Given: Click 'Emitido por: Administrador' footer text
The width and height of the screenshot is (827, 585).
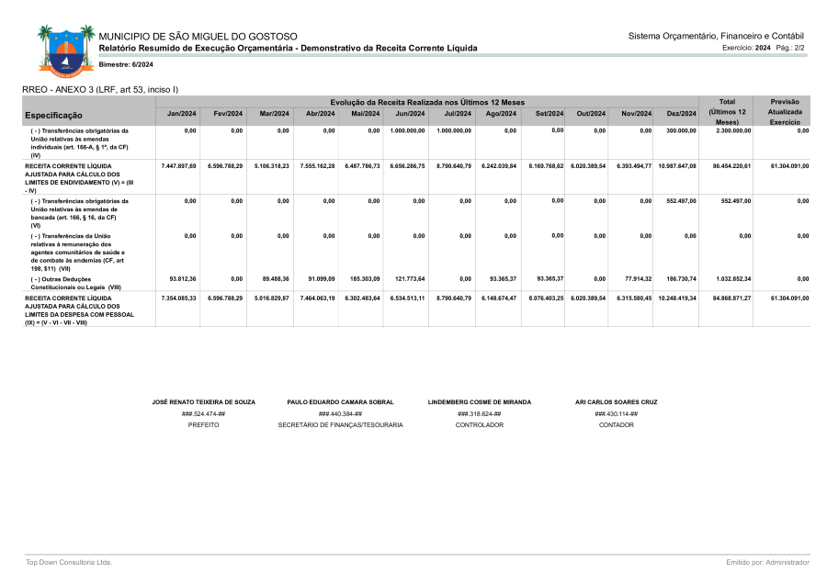Looking at the screenshot, I should tap(767, 562).
